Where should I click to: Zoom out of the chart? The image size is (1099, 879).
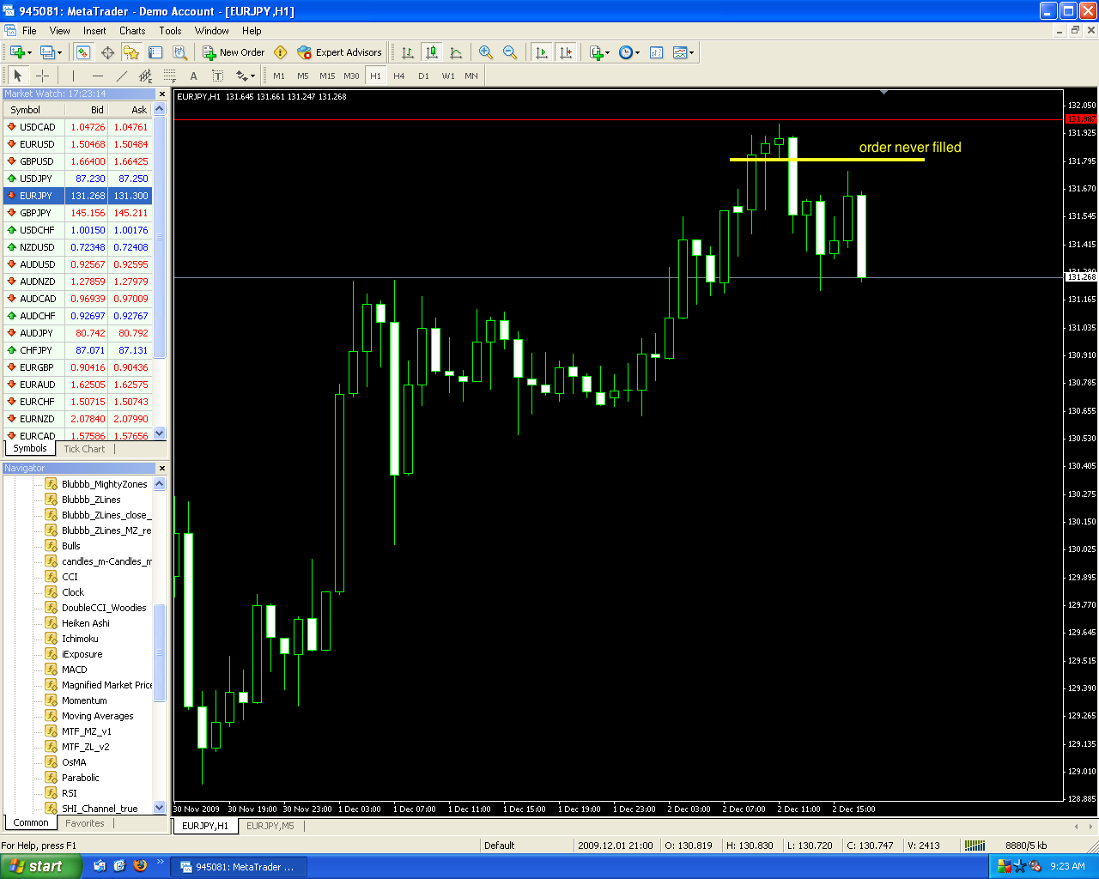510,52
